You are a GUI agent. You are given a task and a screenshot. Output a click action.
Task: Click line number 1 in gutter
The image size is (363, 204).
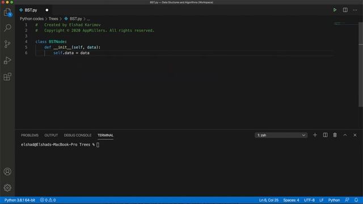point(26,25)
